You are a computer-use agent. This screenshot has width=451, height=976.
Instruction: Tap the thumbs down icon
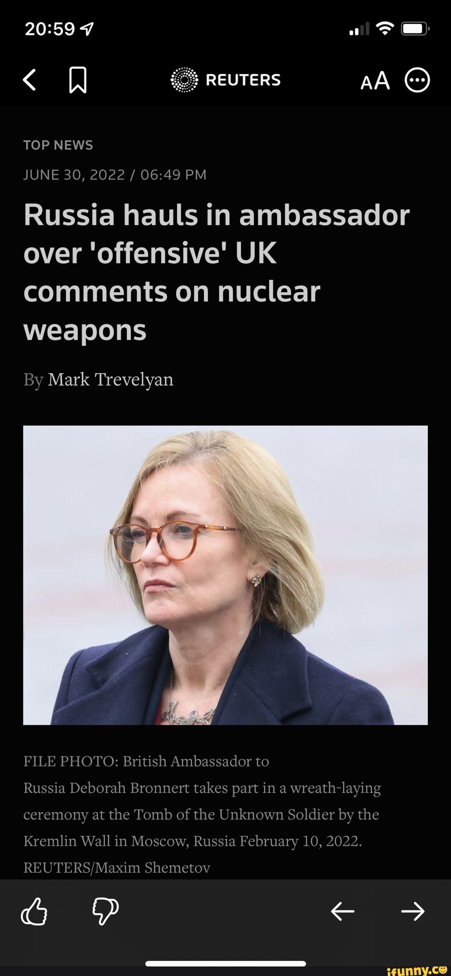105,911
